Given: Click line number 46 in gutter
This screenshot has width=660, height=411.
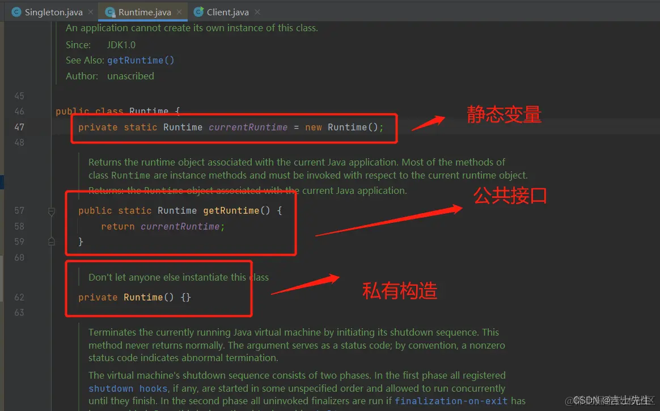Looking at the screenshot, I should (19, 111).
